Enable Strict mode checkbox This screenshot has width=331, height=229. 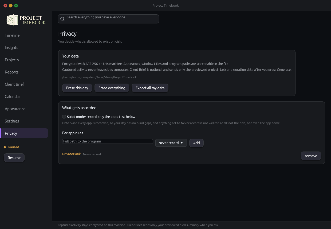pyautogui.click(x=64, y=117)
